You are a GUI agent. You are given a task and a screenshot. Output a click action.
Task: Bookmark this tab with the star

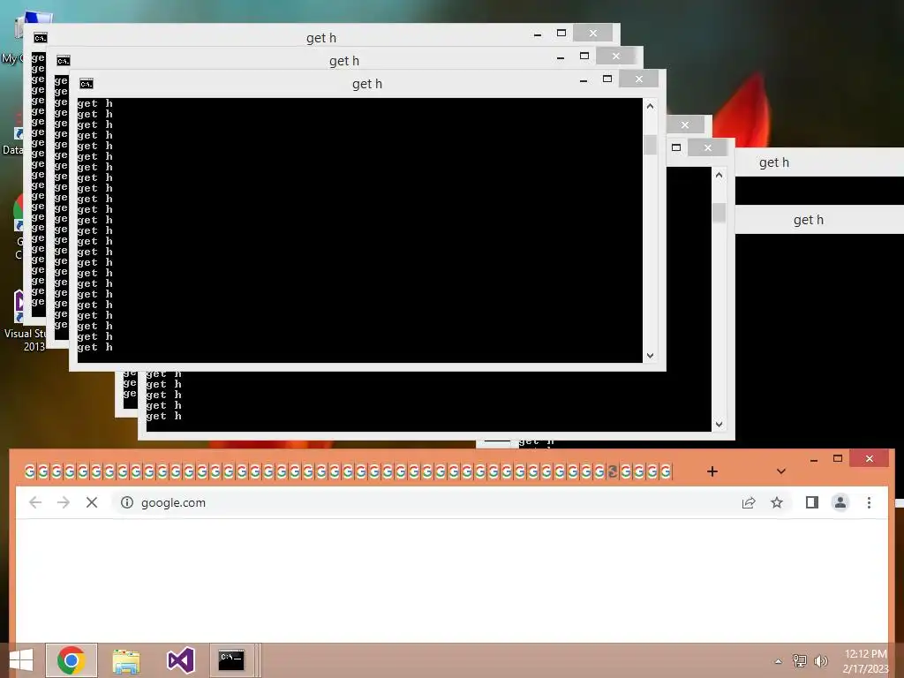click(x=777, y=502)
